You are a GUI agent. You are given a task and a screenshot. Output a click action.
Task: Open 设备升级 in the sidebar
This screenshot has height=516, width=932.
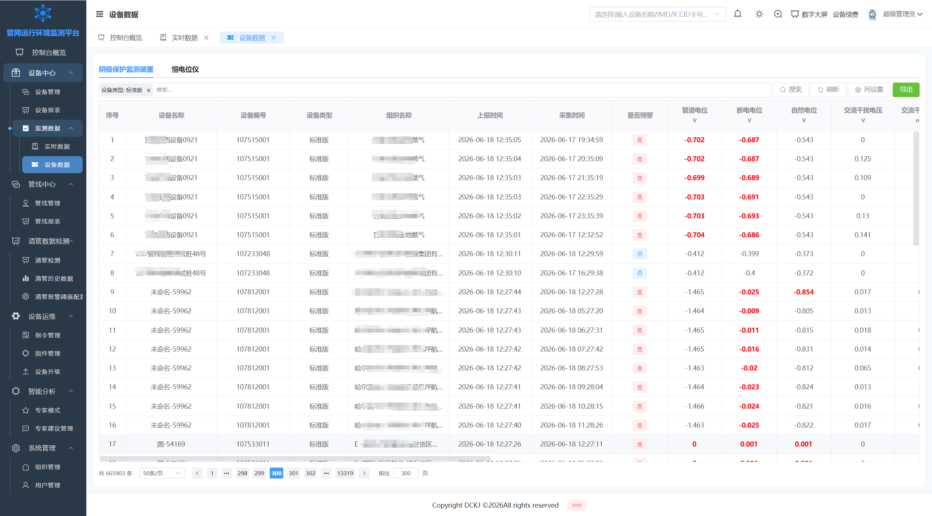click(48, 372)
